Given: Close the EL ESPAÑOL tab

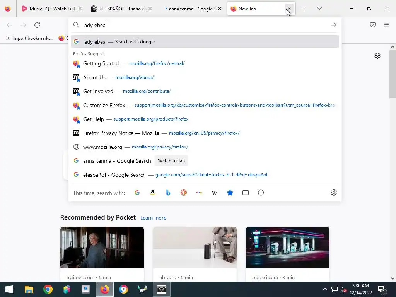Looking at the screenshot, I should [150, 9].
